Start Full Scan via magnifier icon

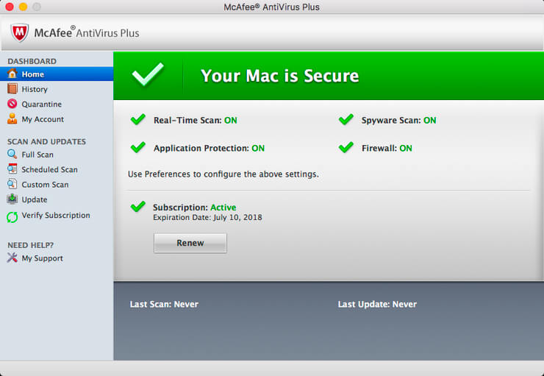[x=12, y=155]
